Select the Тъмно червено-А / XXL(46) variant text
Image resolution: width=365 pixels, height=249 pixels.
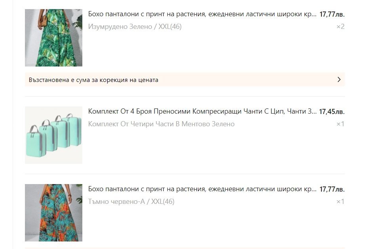131,201
